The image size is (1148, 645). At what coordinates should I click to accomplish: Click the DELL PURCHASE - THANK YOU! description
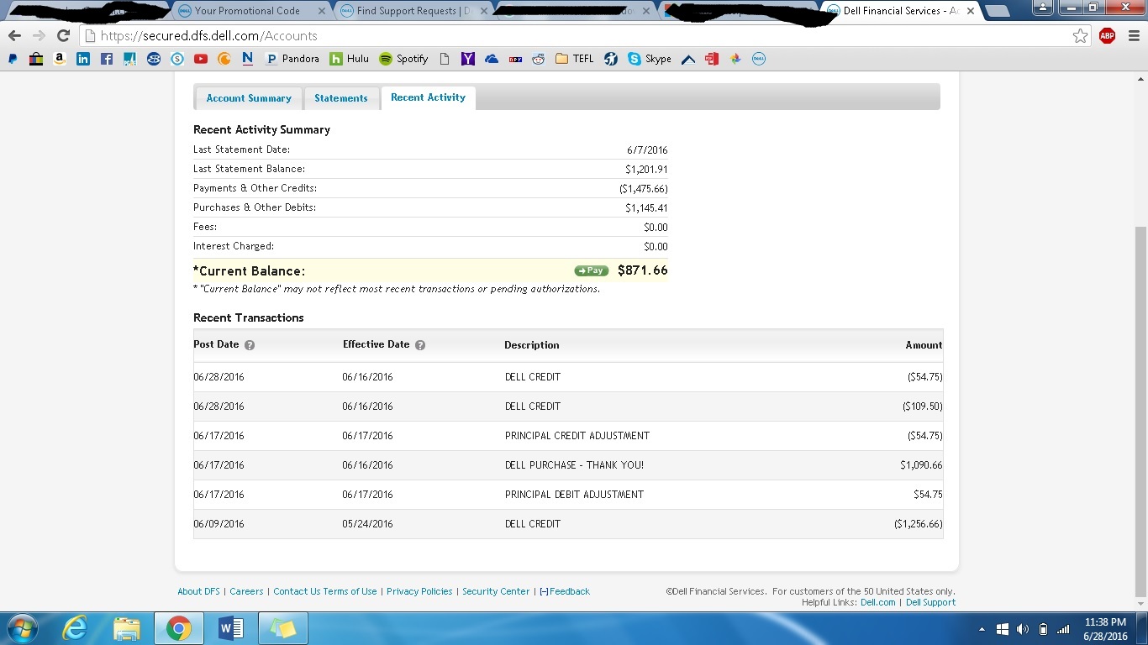coord(574,465)
